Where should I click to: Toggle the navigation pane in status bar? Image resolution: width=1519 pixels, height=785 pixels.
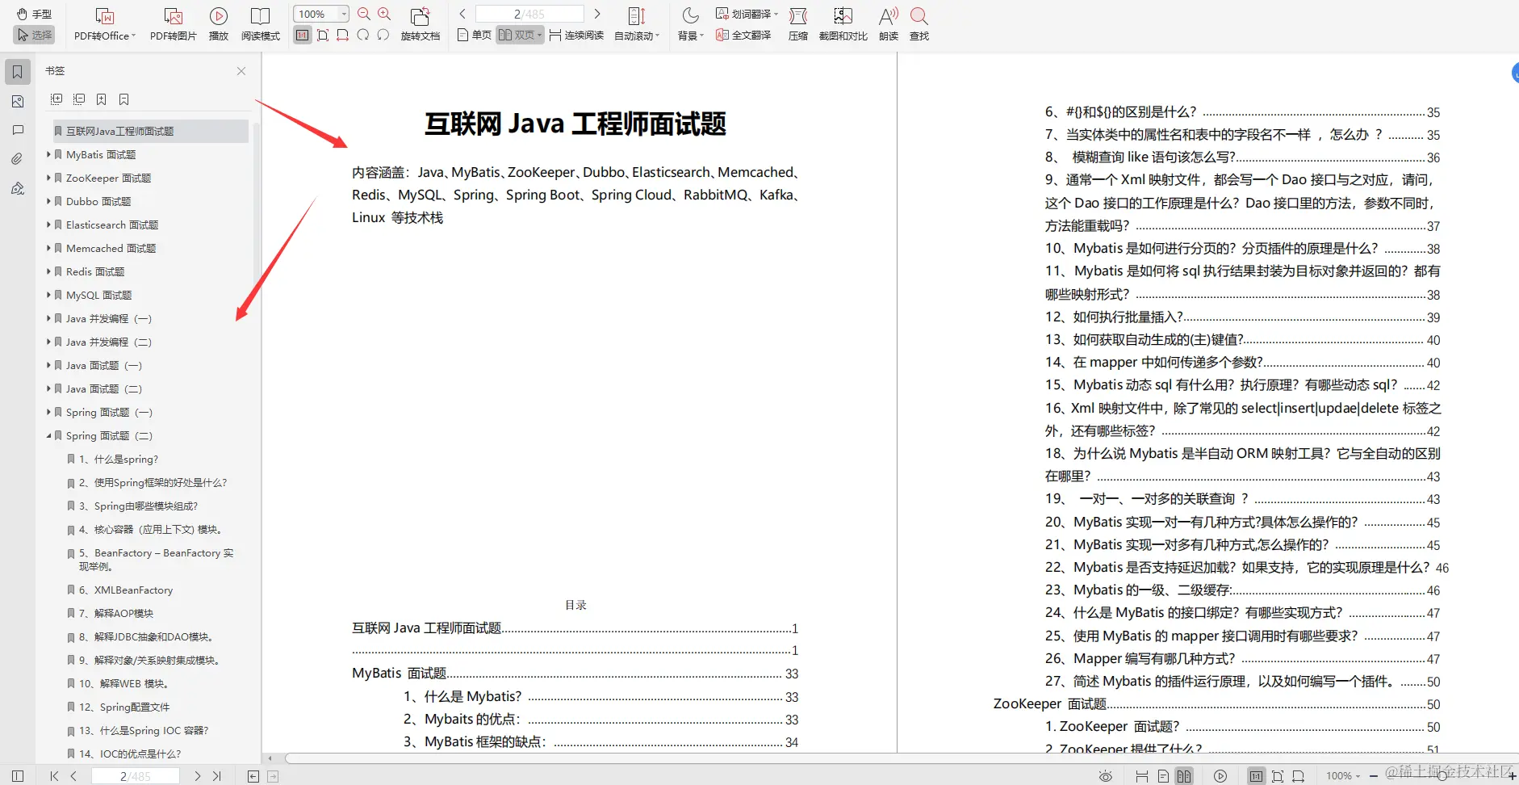coord(18,776)
